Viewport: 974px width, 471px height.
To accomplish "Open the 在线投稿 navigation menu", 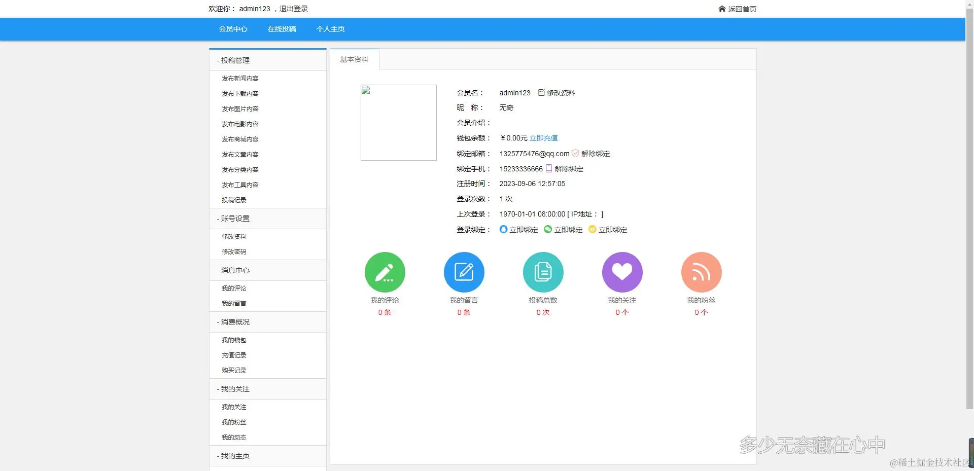I will pos(282,29).
